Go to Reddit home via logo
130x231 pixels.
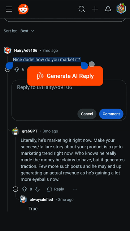[23, 9]
